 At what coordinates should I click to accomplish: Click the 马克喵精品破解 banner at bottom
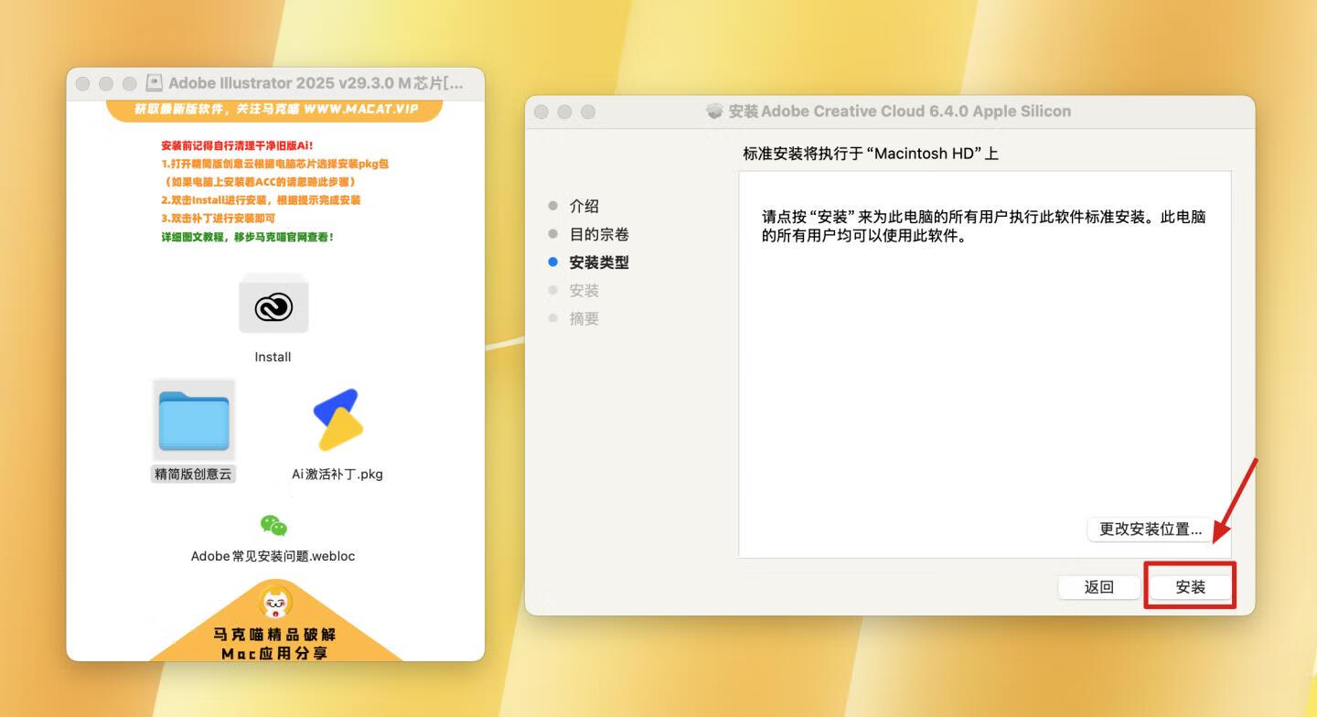[x=275, y=634]
